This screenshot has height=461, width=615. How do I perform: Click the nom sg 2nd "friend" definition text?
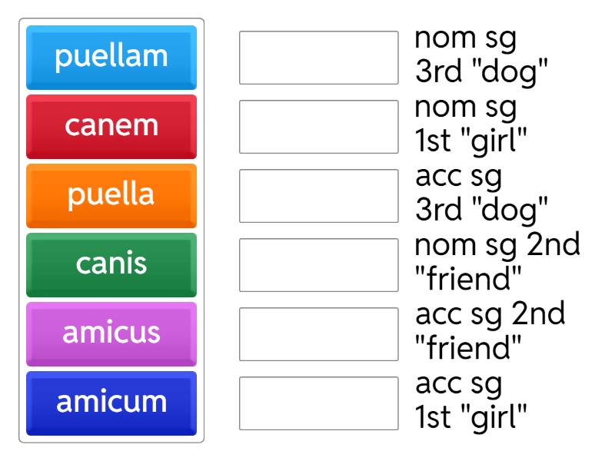coord(497,265)
